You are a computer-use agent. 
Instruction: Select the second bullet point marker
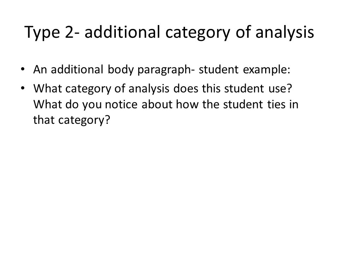(23, 88)
